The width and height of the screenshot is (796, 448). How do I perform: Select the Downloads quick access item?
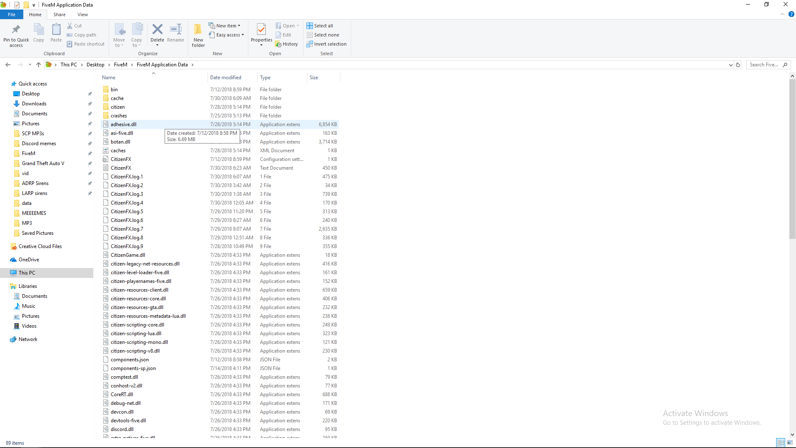click(34, 104)
